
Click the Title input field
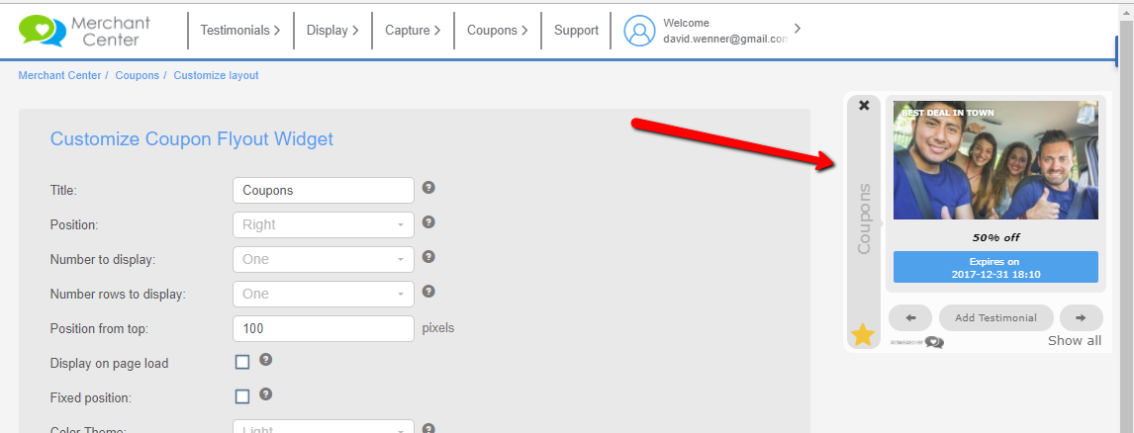point(324,190)
